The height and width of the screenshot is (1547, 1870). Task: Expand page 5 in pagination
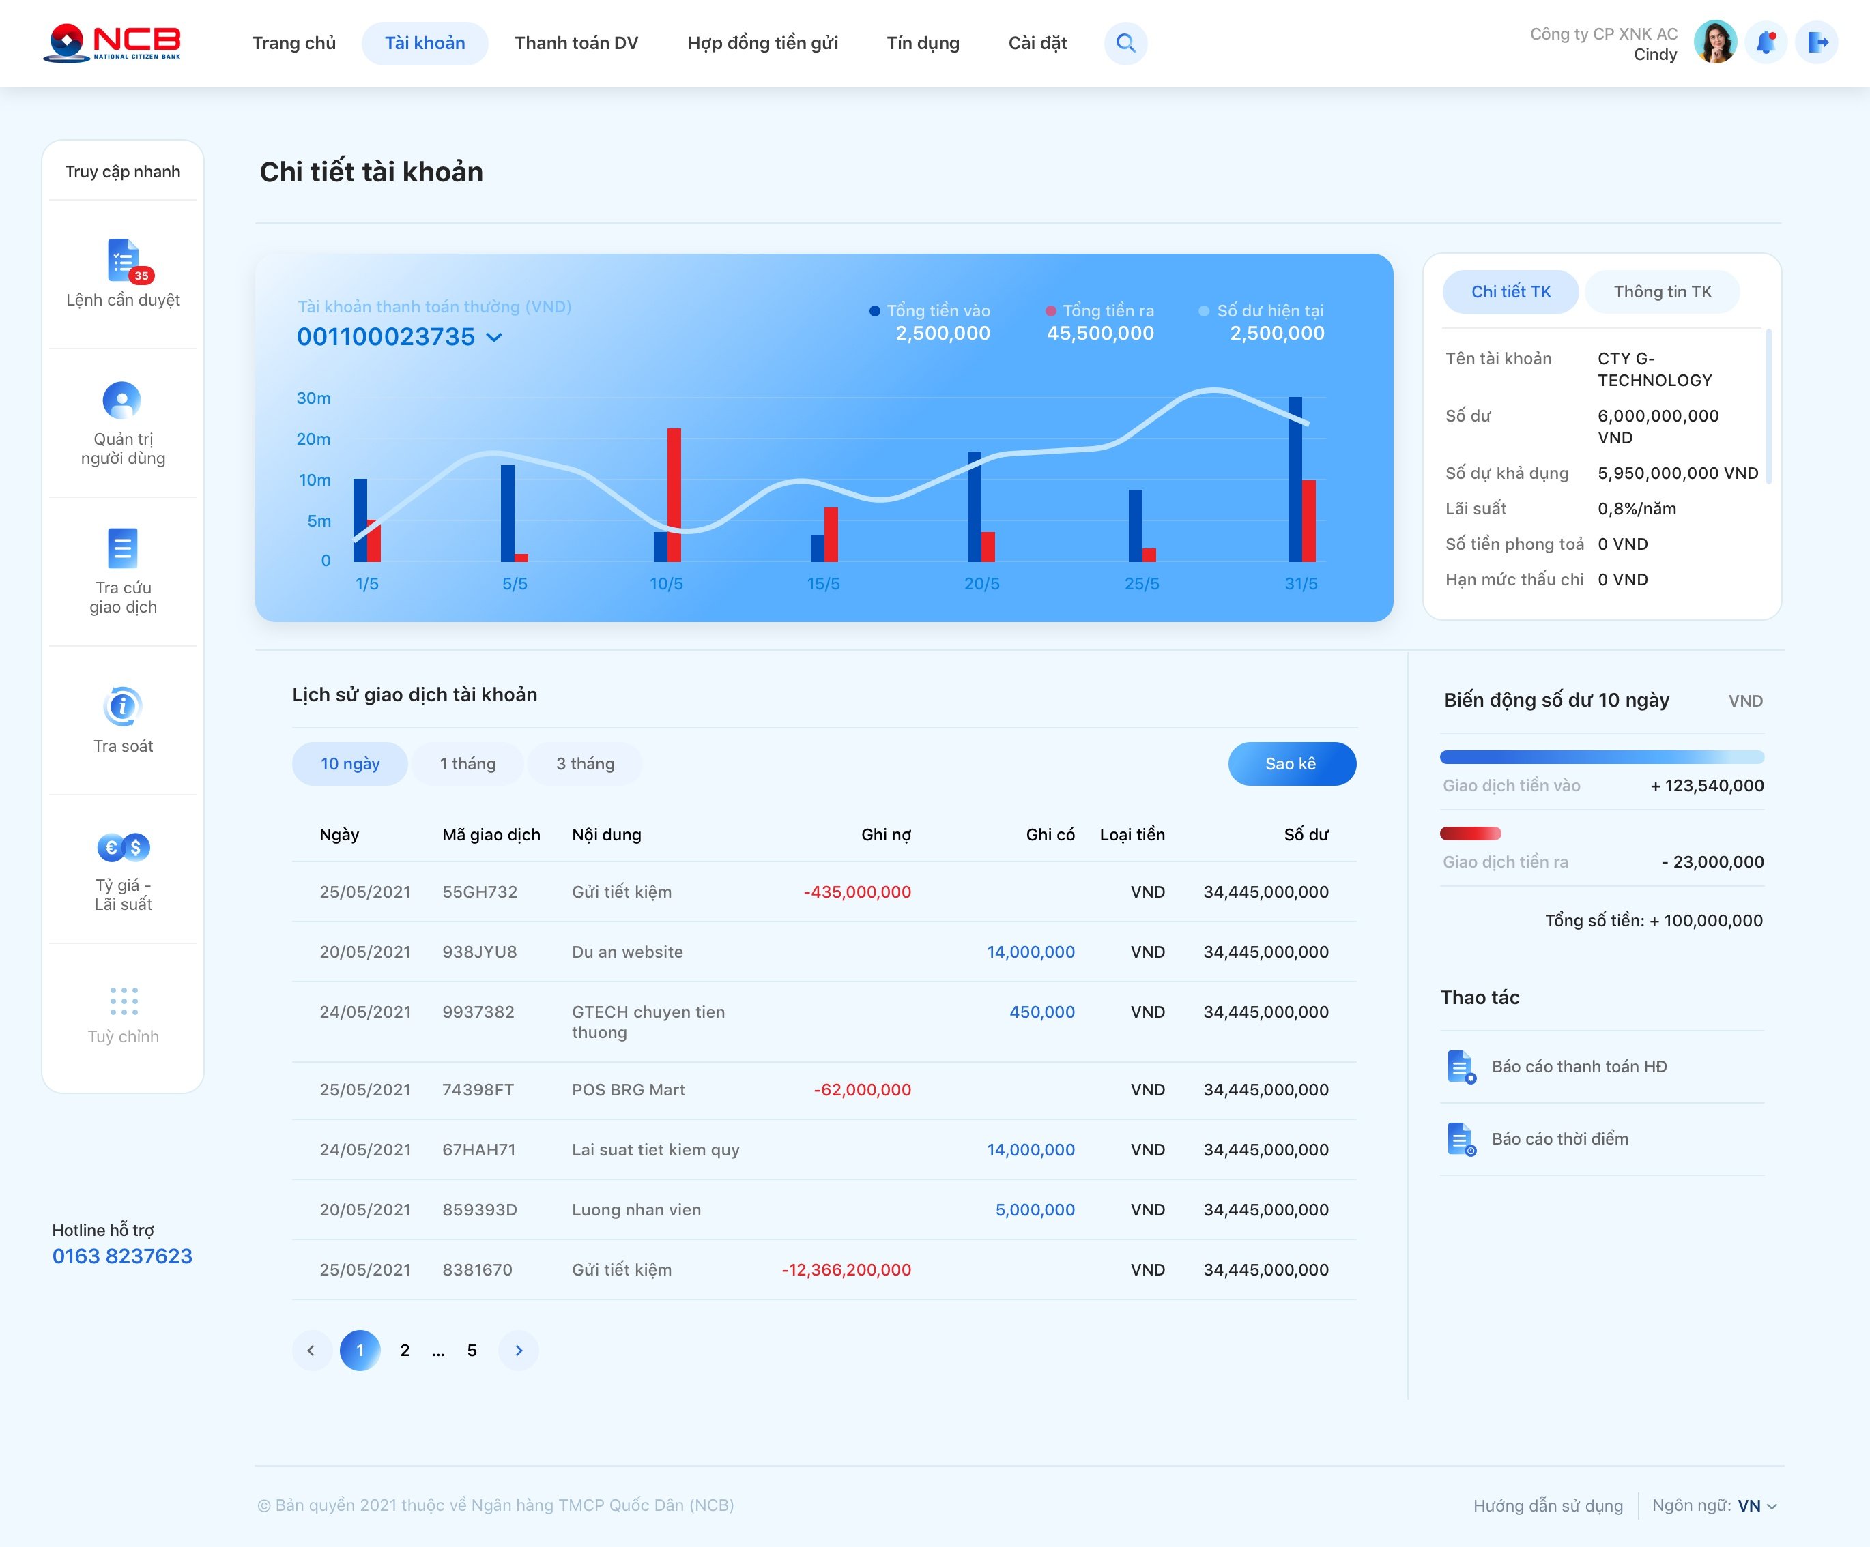(472, 1349)
